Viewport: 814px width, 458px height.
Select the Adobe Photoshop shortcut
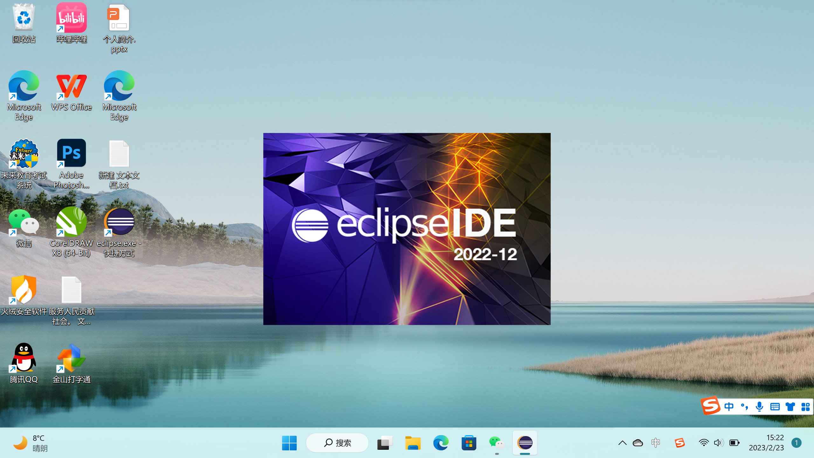coord(72,164)
